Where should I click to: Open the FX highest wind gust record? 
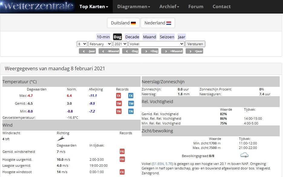point(122,172)
